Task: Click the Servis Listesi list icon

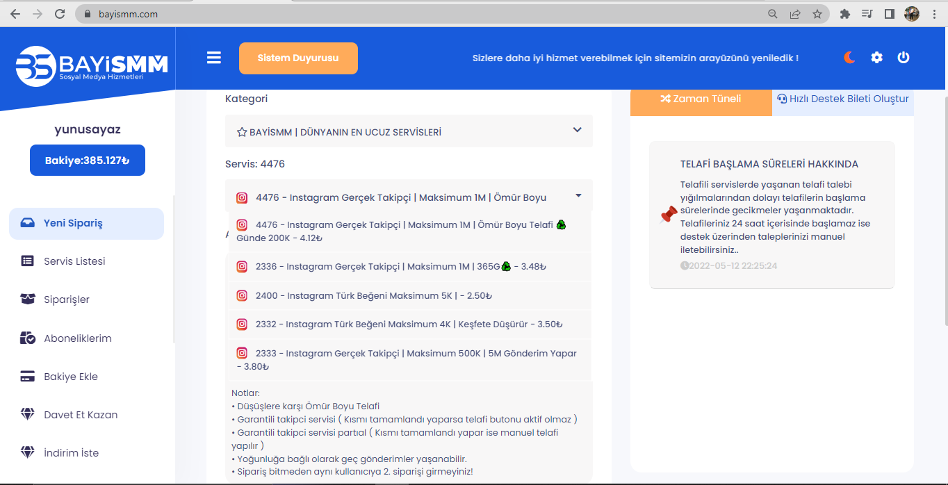Action: (28, 261)
